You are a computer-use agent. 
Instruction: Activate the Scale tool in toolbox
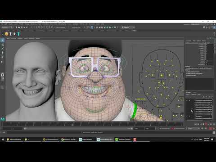2,62
